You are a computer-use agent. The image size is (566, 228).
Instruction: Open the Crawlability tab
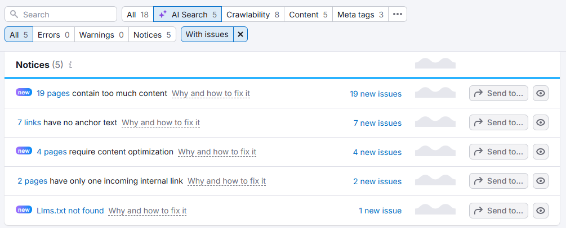253,15
